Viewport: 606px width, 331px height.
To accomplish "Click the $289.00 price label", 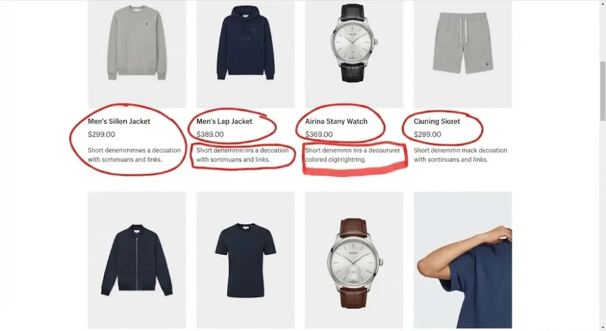I will (x=427, y=135).
